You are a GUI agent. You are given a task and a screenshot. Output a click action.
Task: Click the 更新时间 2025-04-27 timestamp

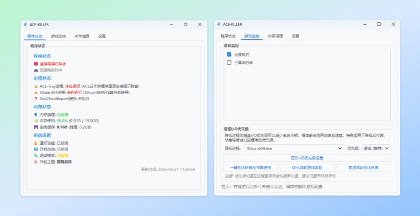(x=168, y=169)
